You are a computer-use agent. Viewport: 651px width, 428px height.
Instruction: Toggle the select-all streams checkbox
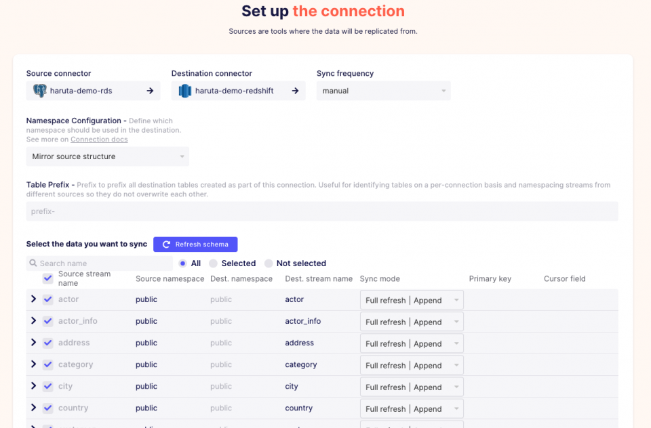47,278
